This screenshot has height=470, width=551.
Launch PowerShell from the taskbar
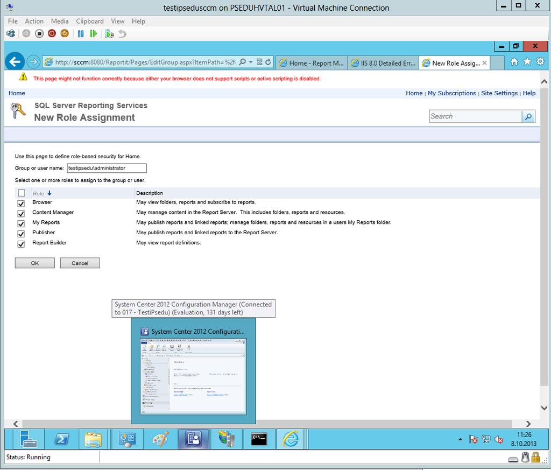61,439
